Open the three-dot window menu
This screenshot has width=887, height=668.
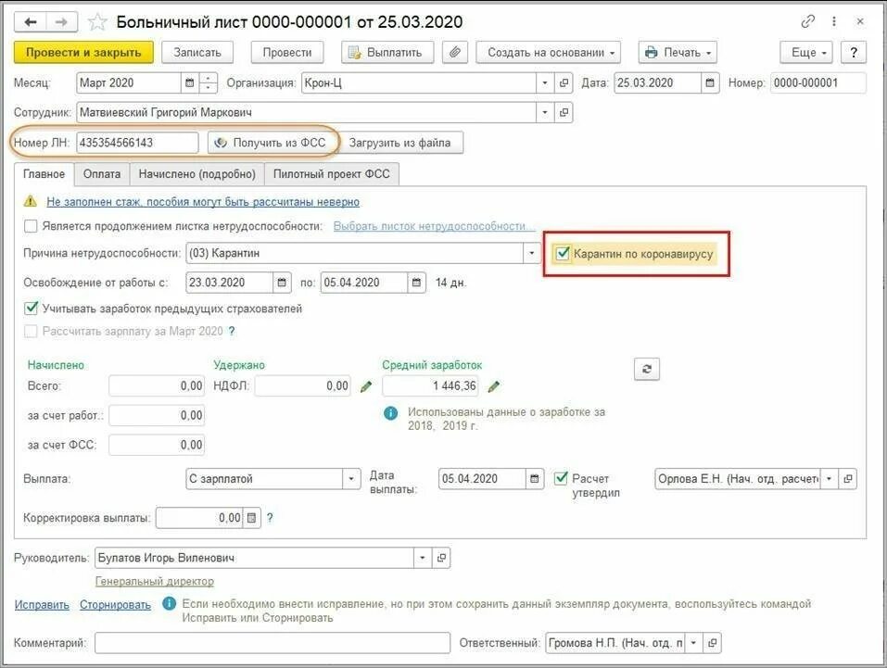pos(834,21)
